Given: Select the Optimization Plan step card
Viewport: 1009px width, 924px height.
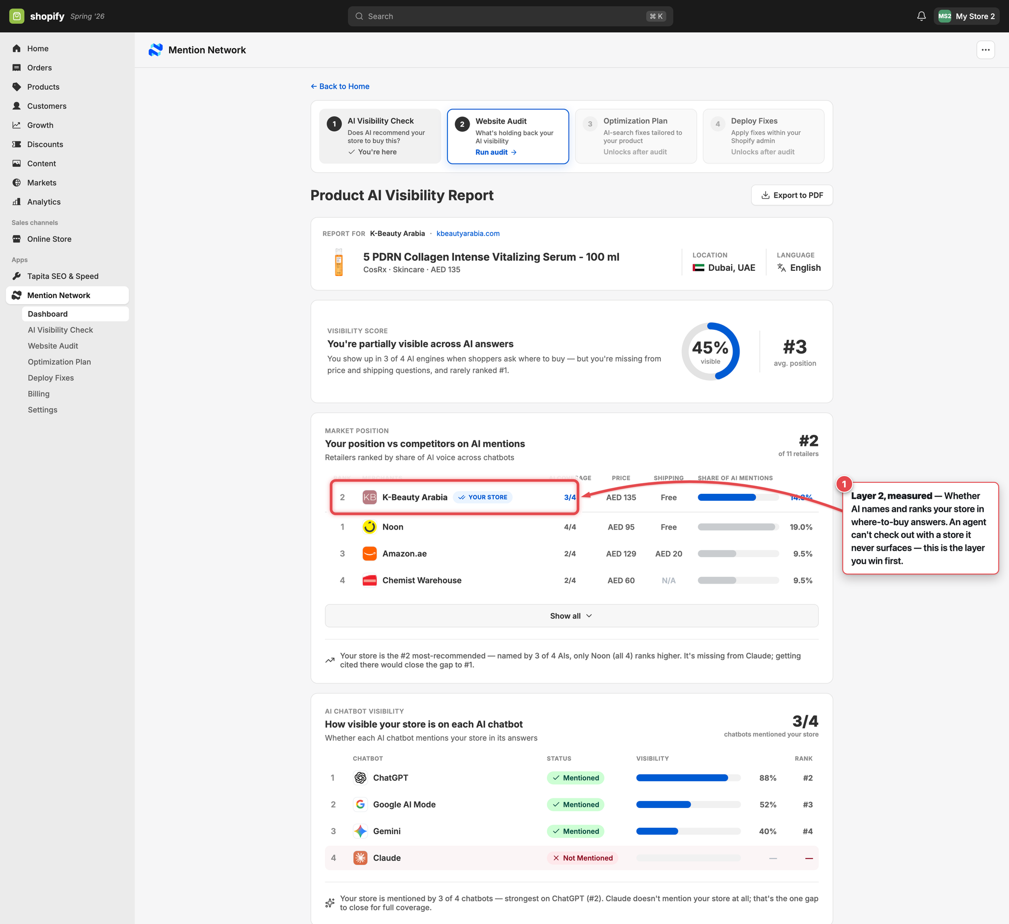Looking at the screenshot, I should click(x=636, y=136).
